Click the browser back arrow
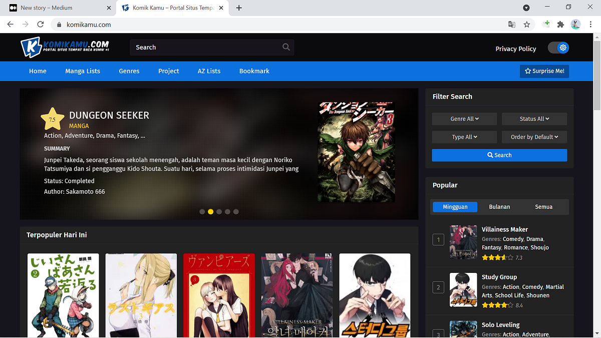Viewport: 601px width, 338px height. tap(10, 24)
